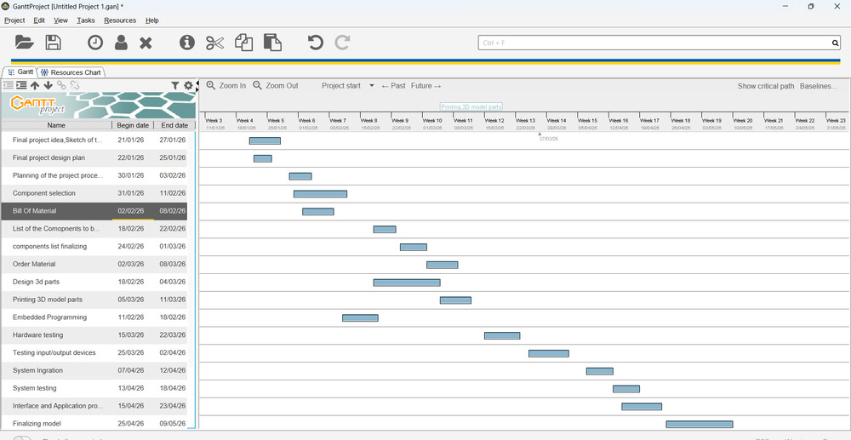Image resolution: width=851 pixels, height=440 pixels.
Task: Open a project file with folder icon
Action: (x=25, y=43)
